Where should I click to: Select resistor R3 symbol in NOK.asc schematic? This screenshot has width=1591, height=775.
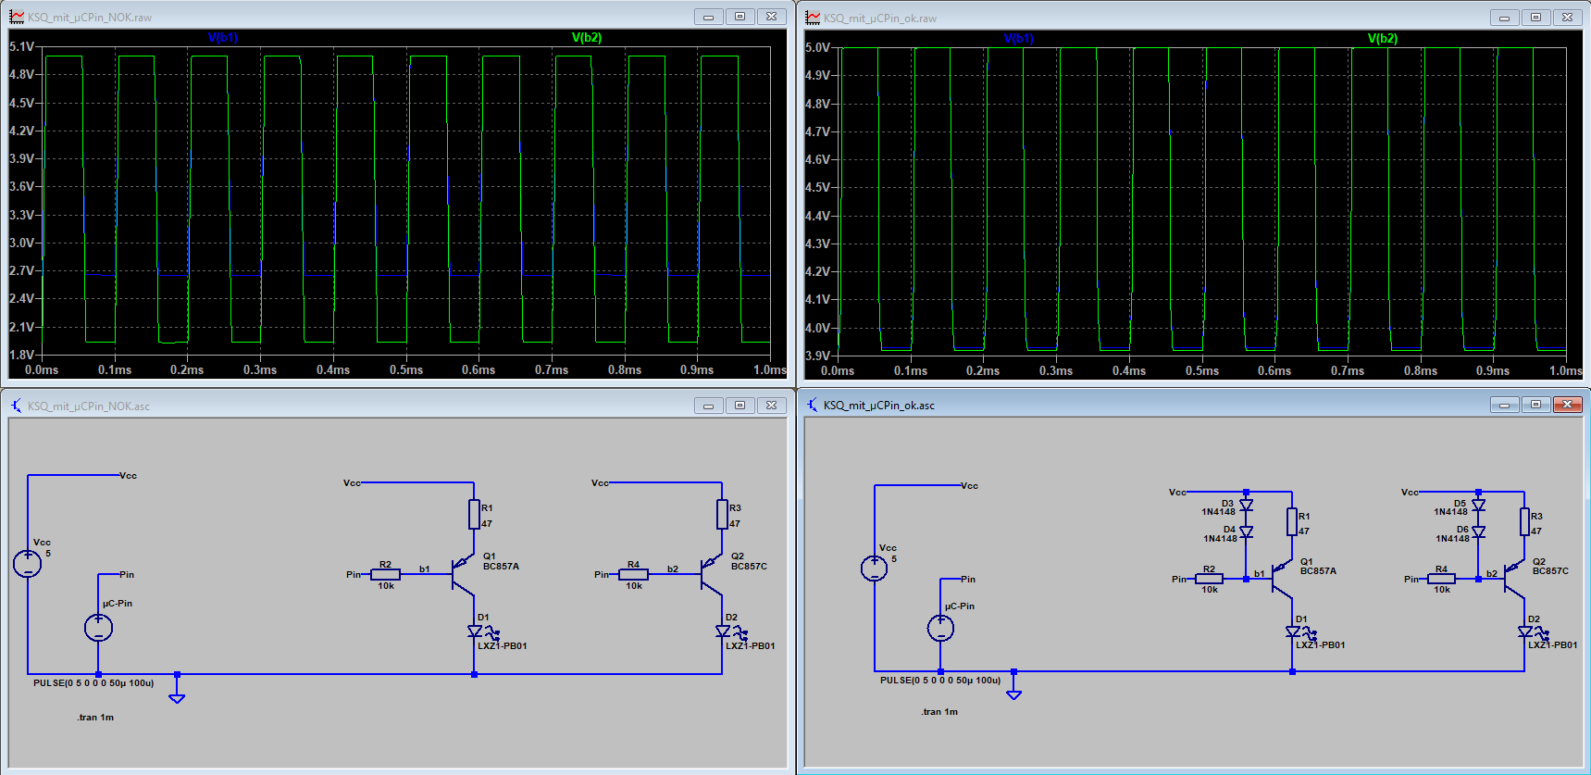[722, 515]
